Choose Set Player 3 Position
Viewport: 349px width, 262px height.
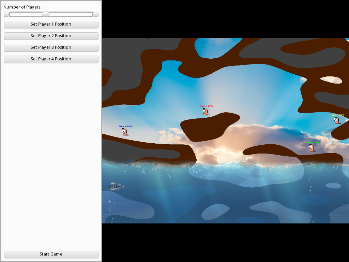coord(51,47)
